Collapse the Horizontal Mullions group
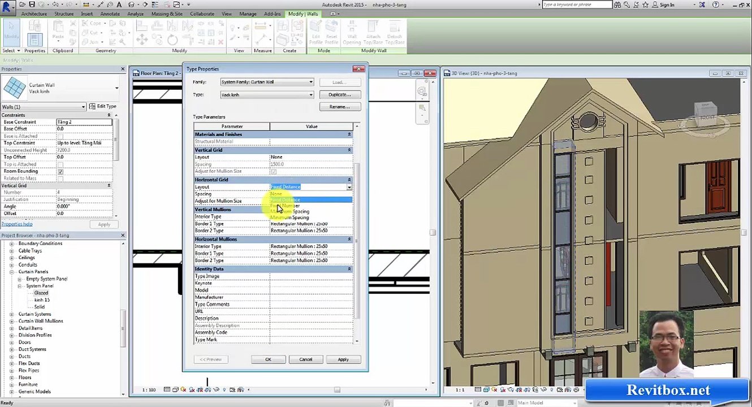The image size is (752, 407). [349, 239]
